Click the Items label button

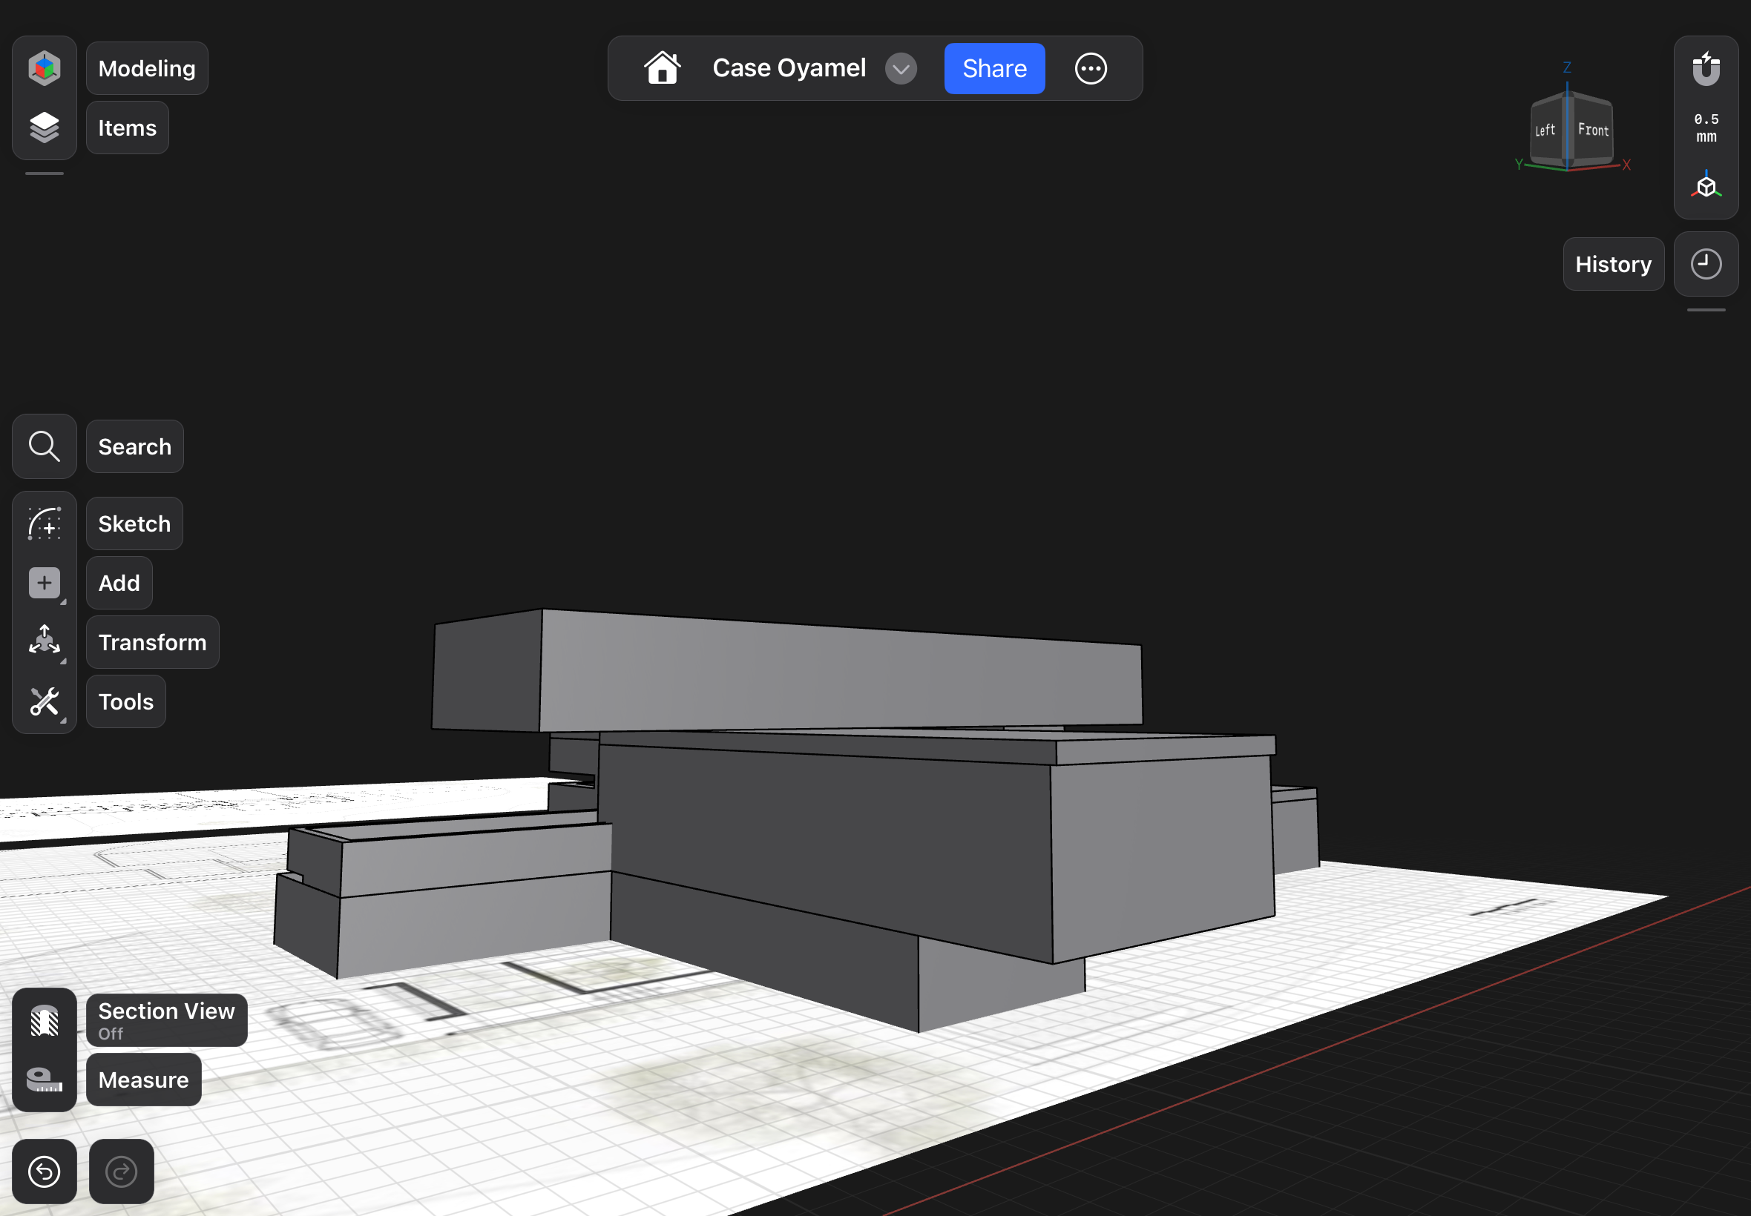coord(128,128)
